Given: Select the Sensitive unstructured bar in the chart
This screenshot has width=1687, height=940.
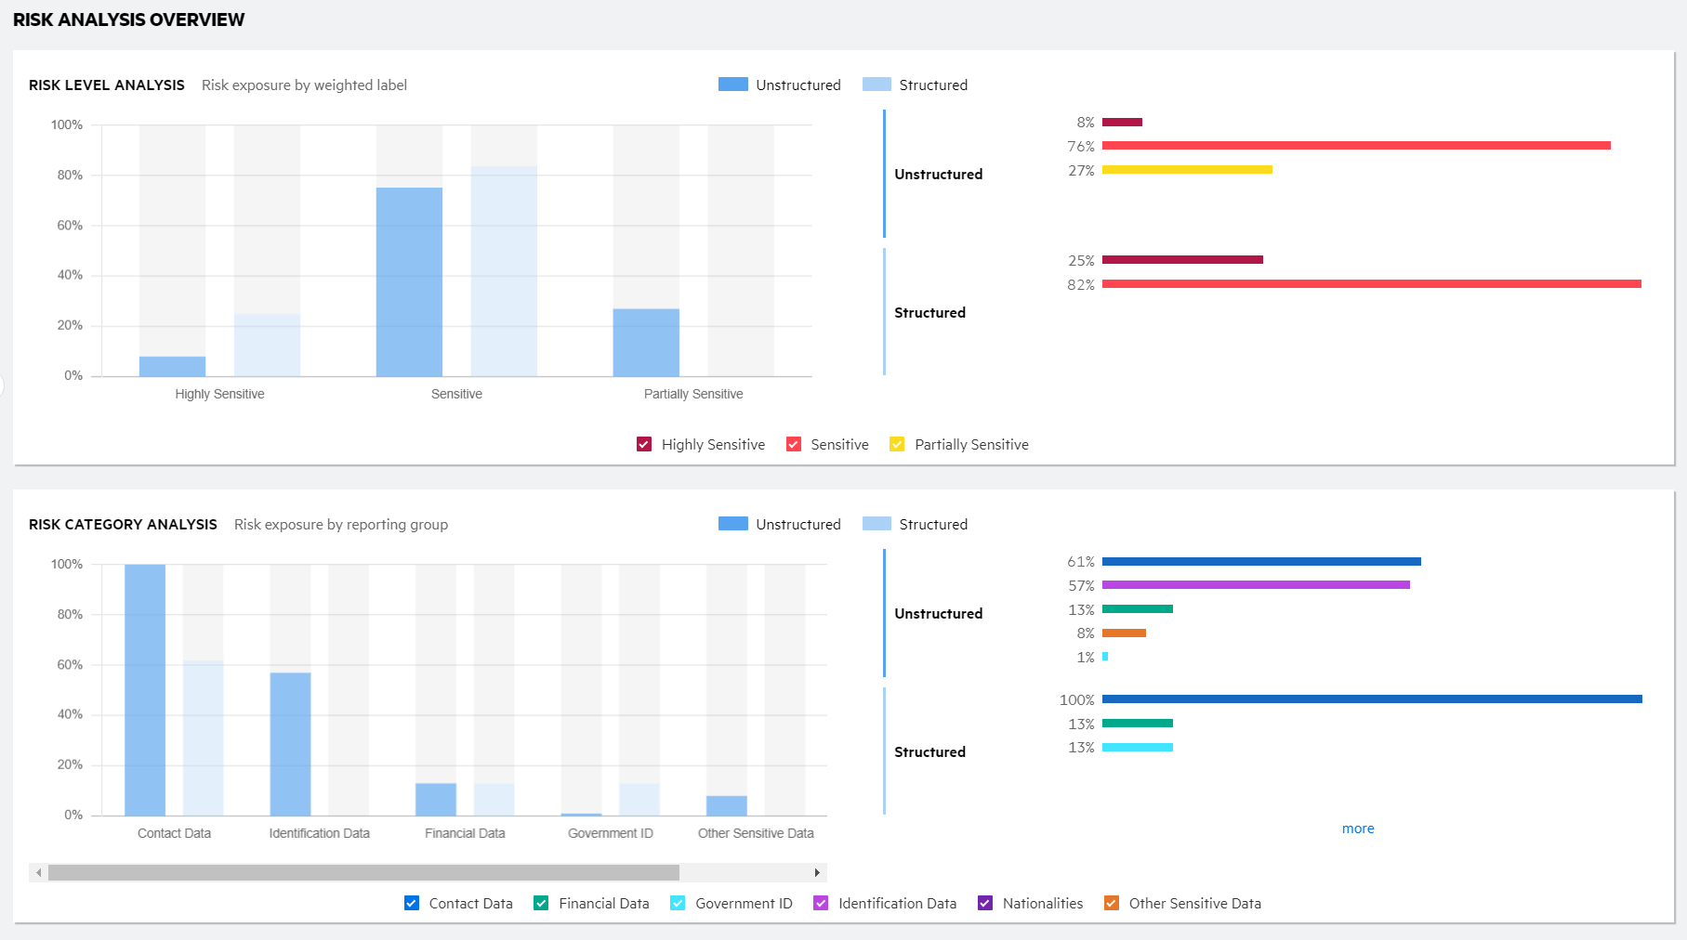Looking at the screenshot, I should click(409, 279).
